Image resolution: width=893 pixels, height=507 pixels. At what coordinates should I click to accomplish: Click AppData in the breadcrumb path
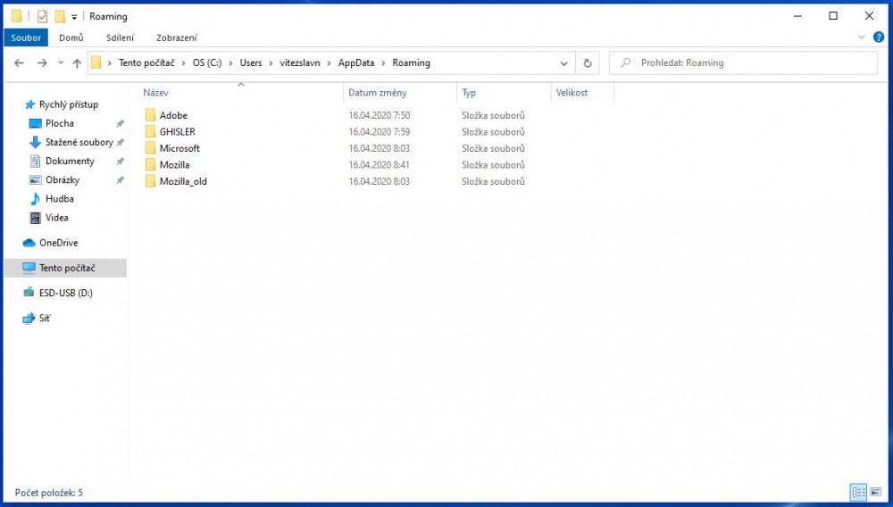[x=355, y=63]
